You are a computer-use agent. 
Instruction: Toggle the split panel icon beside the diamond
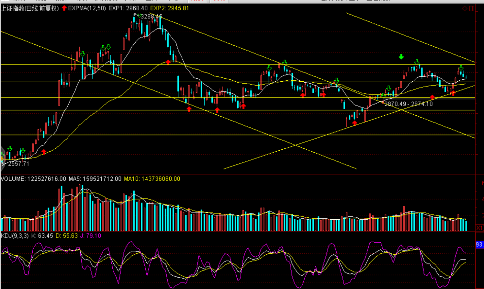472,9
